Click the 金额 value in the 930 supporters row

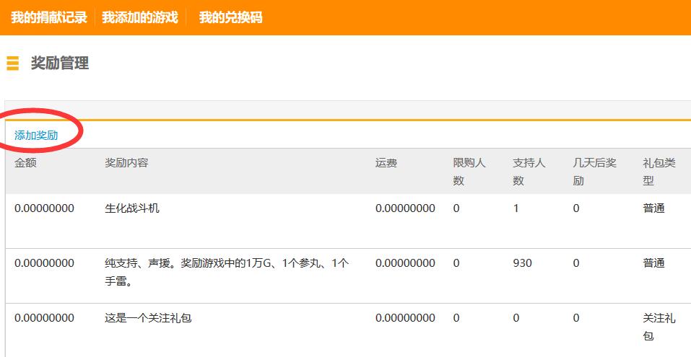point(44,263)
